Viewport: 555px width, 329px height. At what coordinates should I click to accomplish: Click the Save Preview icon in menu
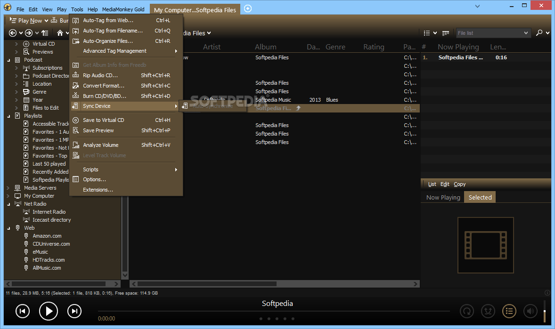point(76,130)
